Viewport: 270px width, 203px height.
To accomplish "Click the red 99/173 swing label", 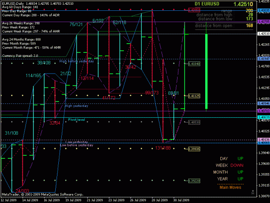I will pos(152,93).
